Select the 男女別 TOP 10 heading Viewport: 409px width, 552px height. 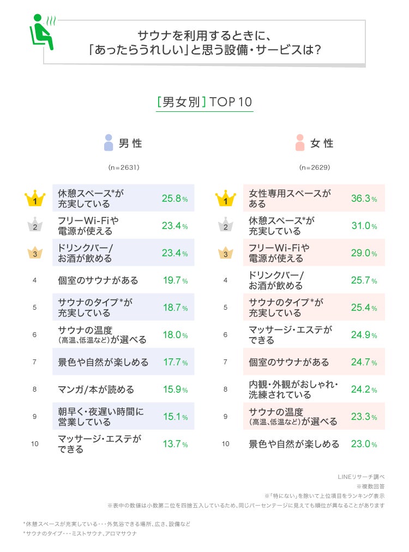(204, 102)
